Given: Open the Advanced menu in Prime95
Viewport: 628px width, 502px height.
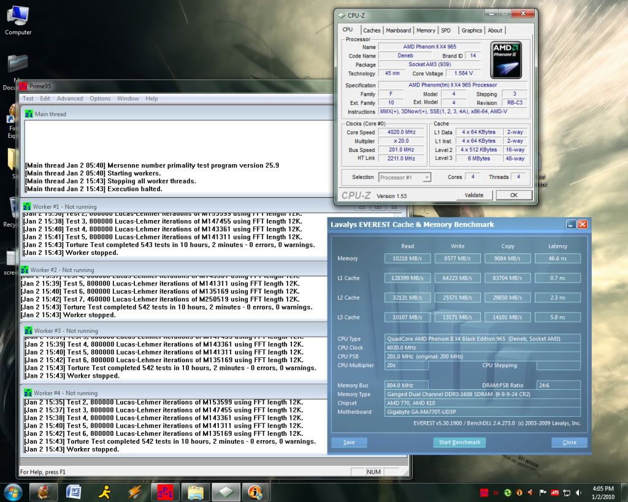Looking at the screenshot, I should [70, 98].
